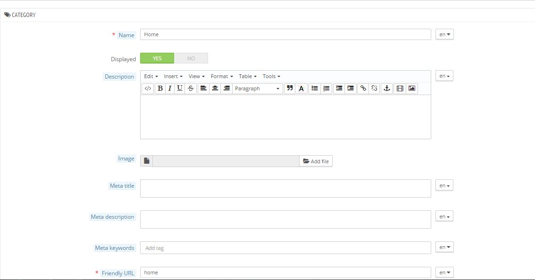Screen dimensions: 535x280
Task: Open the Edit menu in editor
Action: [x=151, y=76]
